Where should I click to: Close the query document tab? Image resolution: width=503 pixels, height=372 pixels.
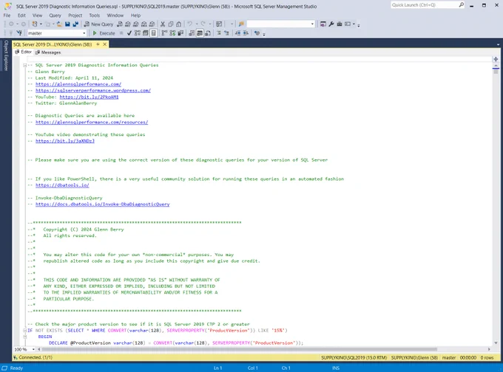click(105, 44)
